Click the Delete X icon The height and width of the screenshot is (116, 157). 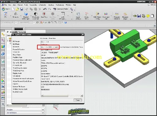click(x=40, y=9)
